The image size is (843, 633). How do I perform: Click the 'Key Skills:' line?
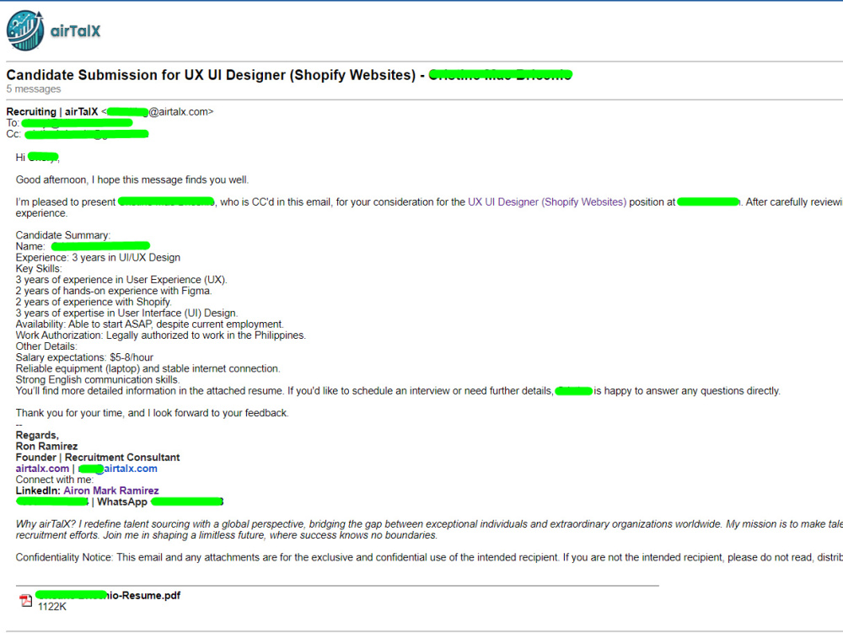coord(39,269)
